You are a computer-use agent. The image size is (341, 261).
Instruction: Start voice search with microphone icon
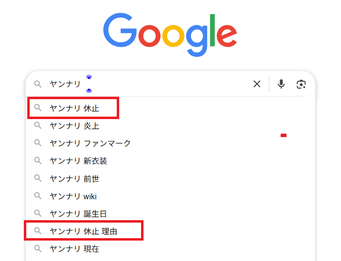point(281,84)
